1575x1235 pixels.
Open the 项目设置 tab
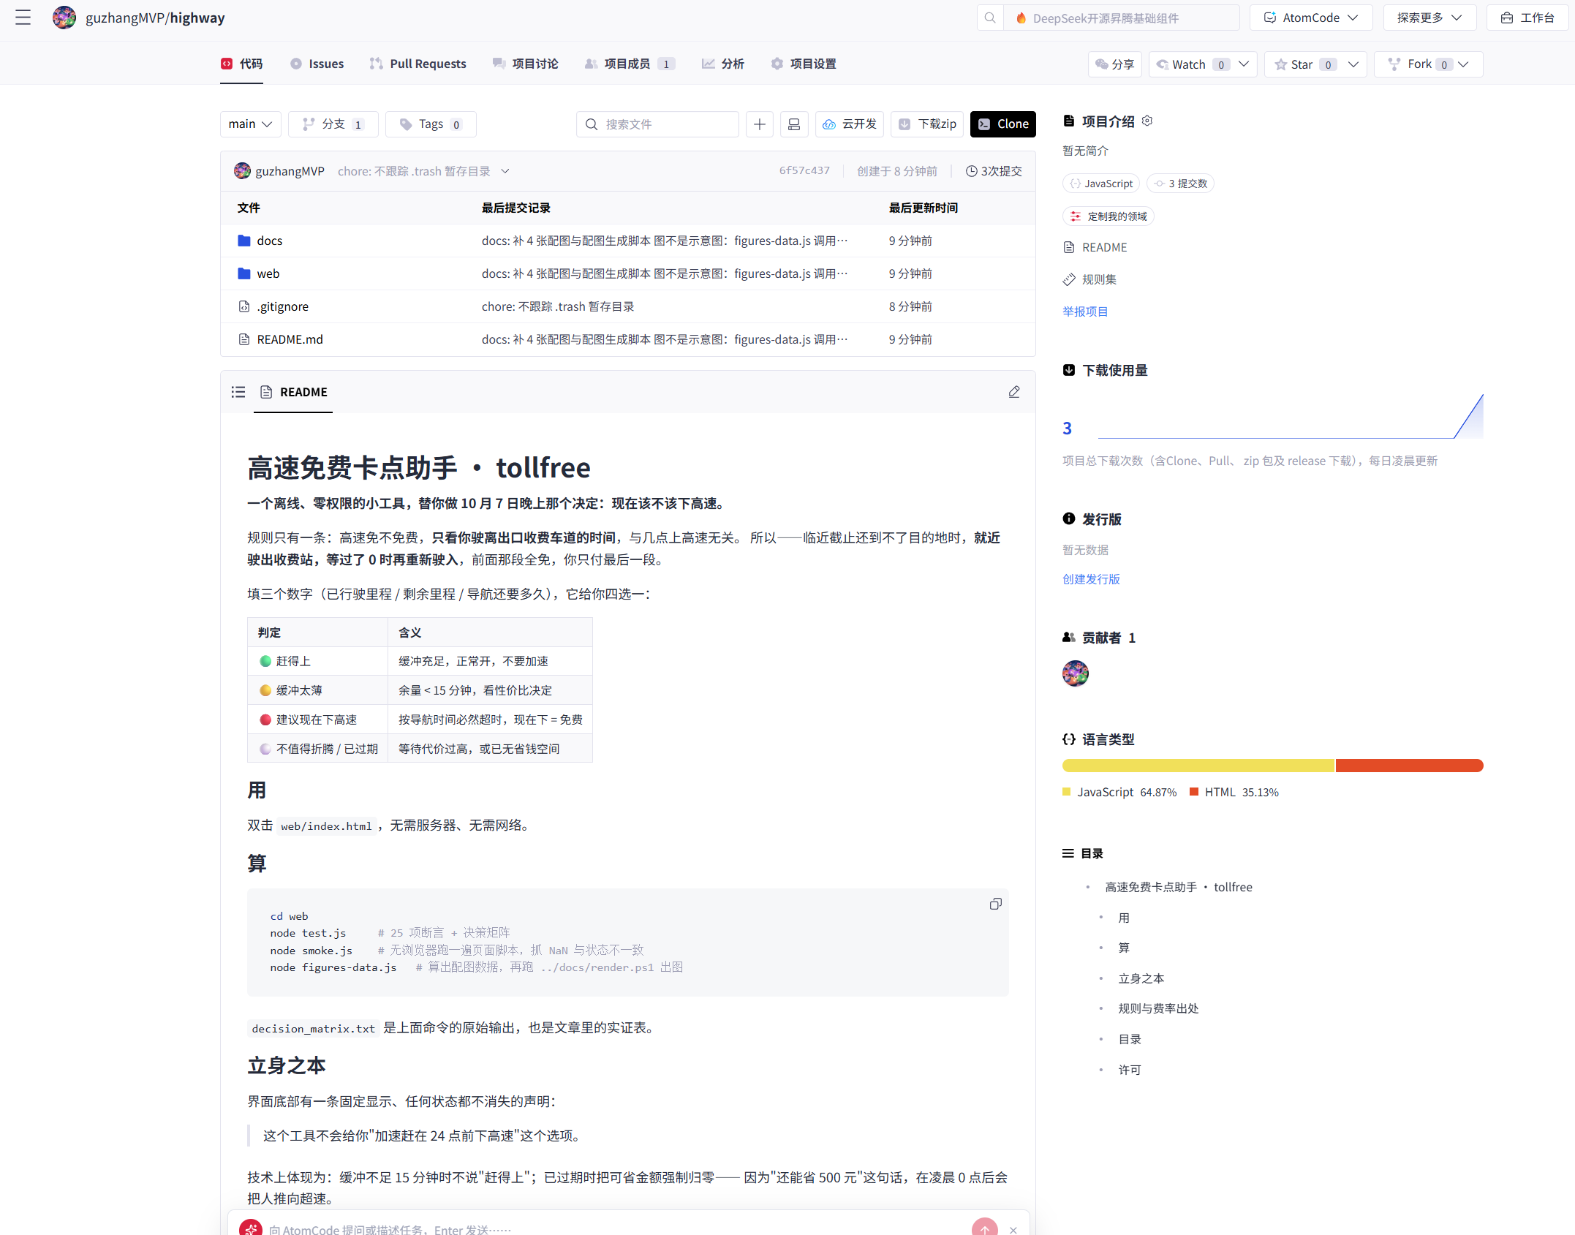[804, 64]
